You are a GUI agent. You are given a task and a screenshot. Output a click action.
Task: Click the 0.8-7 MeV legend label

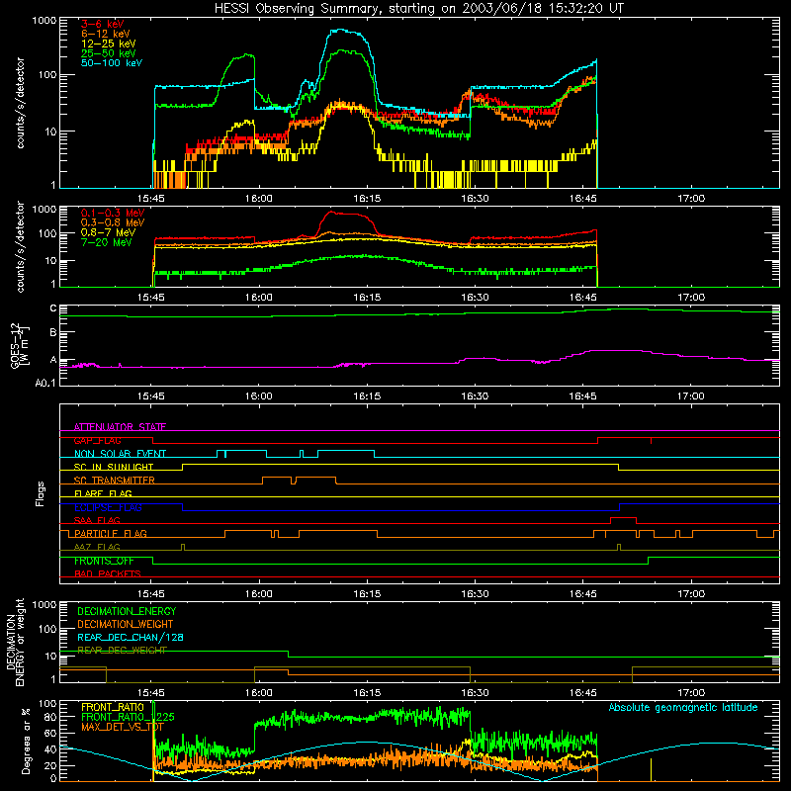click(108, 232)
